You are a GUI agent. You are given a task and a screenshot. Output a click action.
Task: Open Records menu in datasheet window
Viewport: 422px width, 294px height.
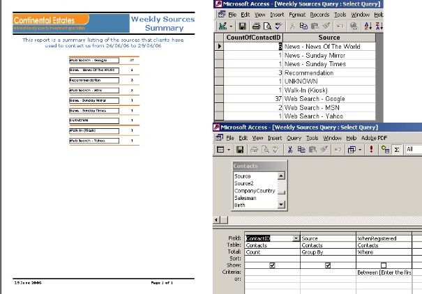click(319, 15)
